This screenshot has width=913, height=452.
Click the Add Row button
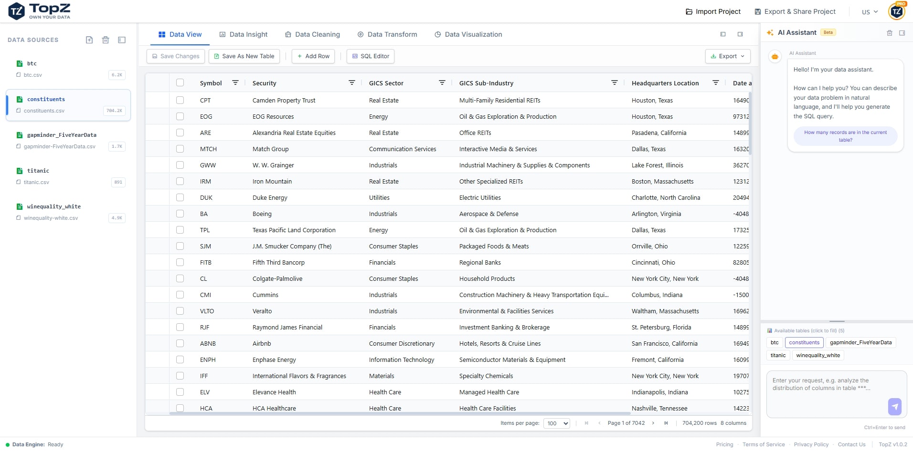pyautogui.click(x=313, y=56)
